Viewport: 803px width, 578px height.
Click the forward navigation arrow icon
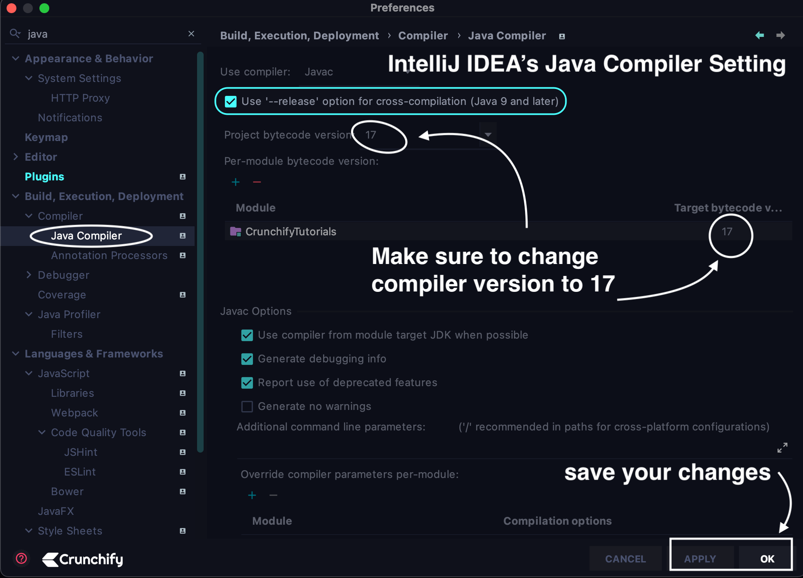tap(780, 36)
